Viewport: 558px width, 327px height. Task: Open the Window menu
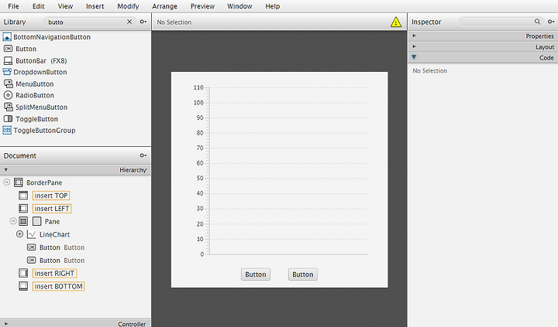pos(239,6)
